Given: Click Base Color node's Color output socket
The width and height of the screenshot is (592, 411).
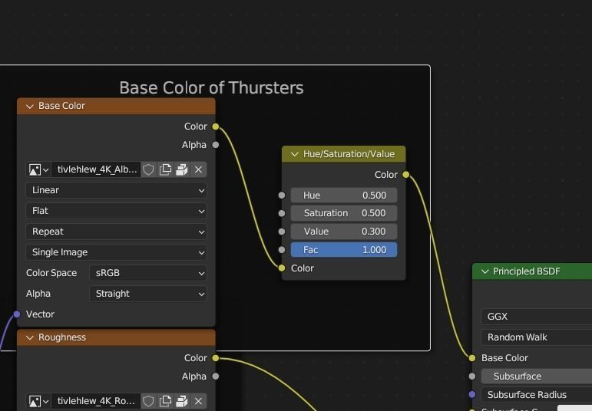Looking at the screenshot, I should (x=216, y=127).
